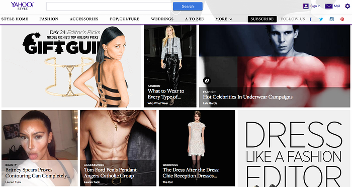Open the Mail envelope icon
The width and height of the screenshot is (352, 187).
coord(329,6)
